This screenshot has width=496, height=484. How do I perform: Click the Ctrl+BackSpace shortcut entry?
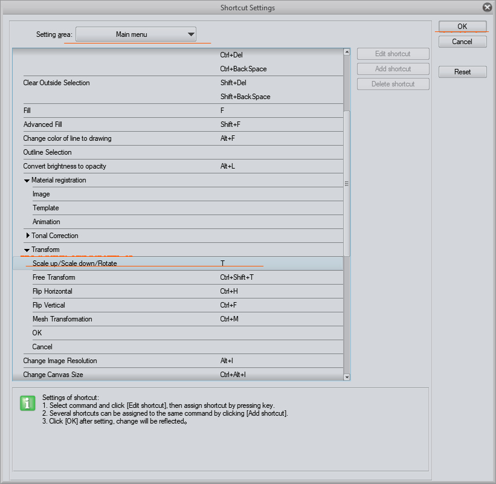(243, 69)
